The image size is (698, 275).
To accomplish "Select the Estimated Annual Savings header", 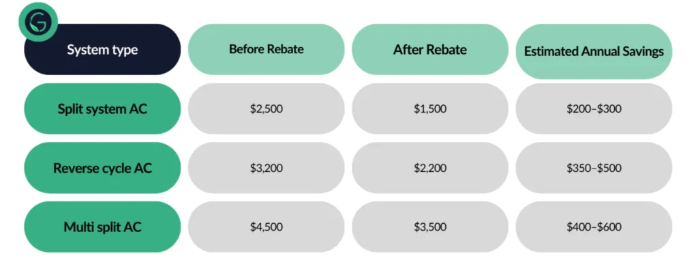I will (x=594, y=51).
